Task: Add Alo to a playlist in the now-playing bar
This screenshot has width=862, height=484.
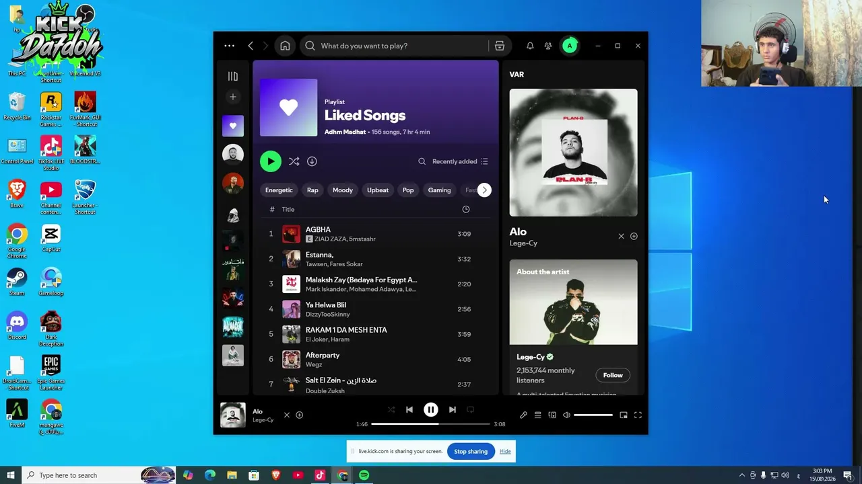Action: point(300,415)
